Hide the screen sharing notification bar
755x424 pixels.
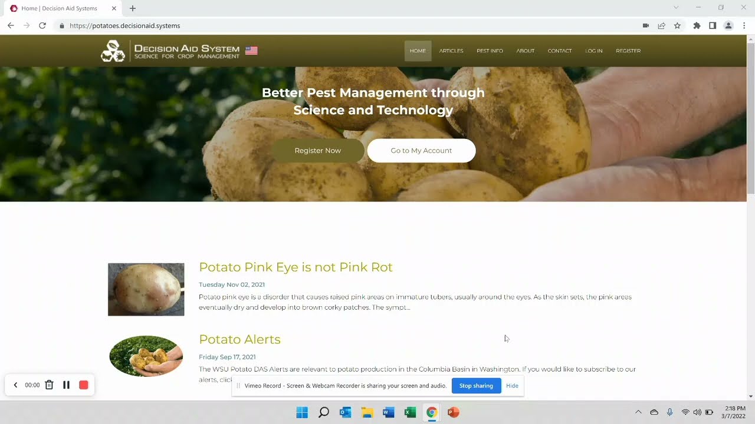[x=512, y=386]
